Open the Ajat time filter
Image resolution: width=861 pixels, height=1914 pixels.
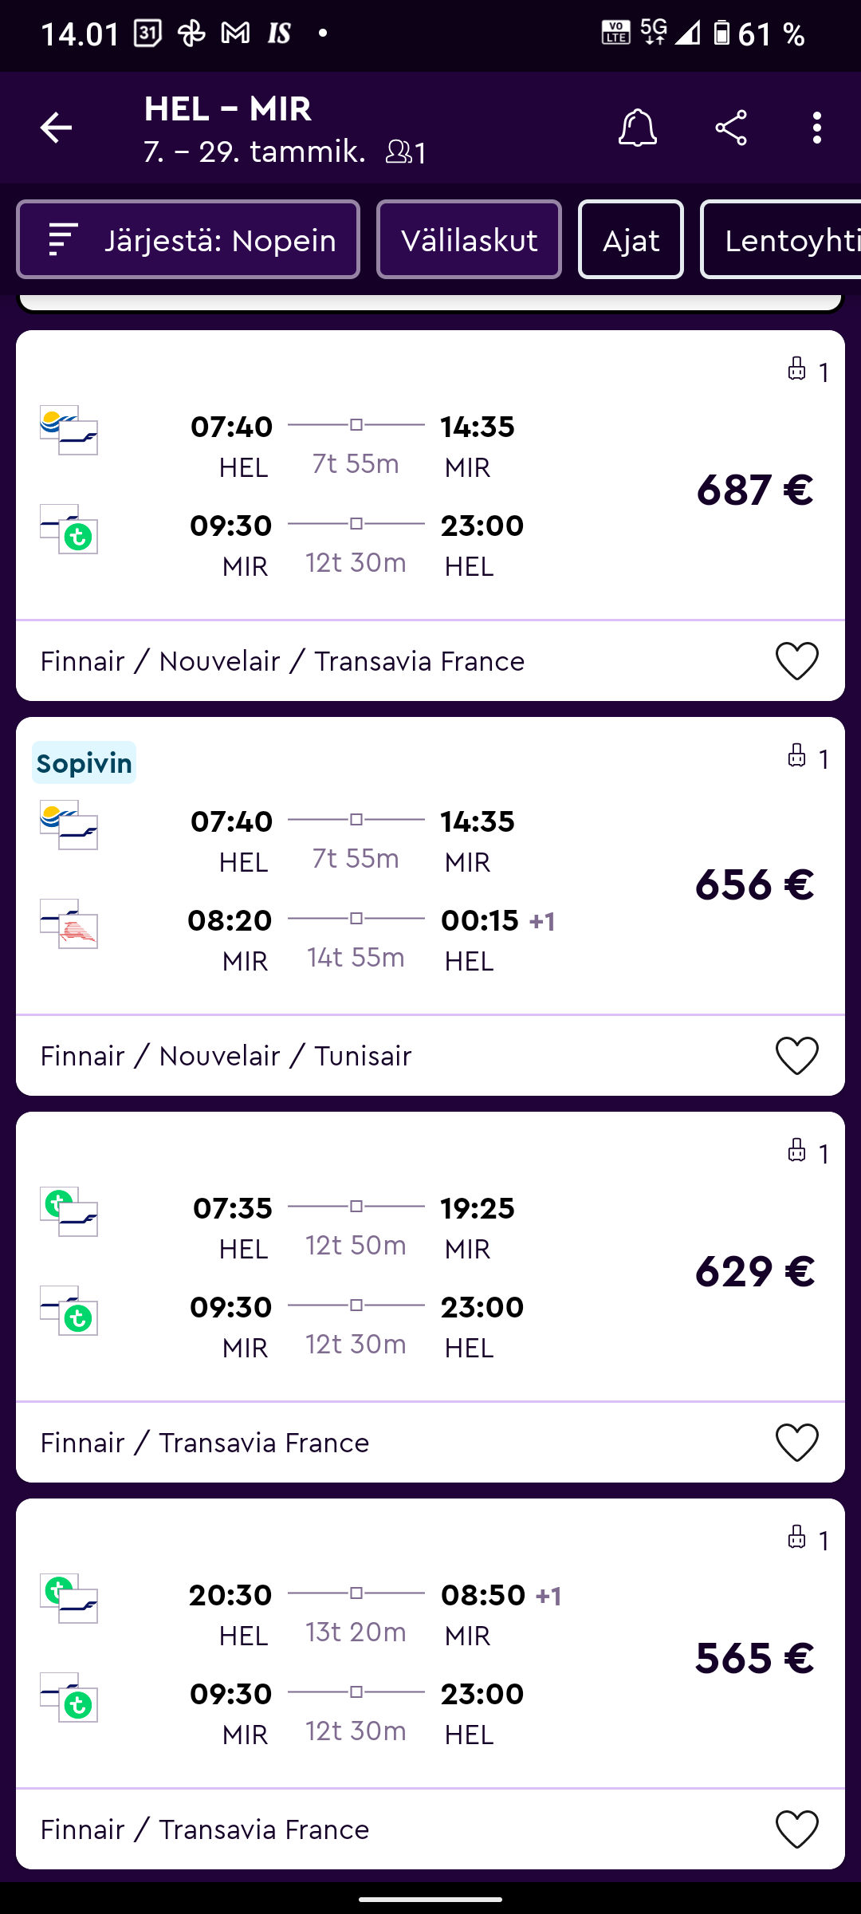[x=631, y=239]
